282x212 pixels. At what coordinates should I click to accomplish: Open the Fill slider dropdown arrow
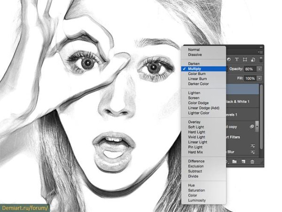point(259,78)
